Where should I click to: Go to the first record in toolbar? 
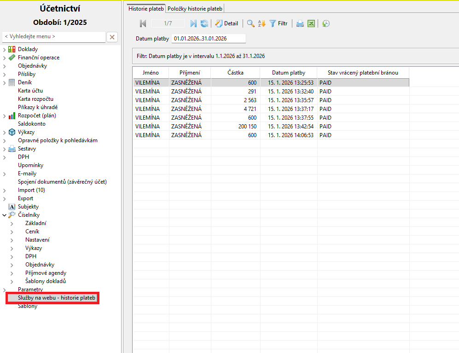click(x=143, y=23)
